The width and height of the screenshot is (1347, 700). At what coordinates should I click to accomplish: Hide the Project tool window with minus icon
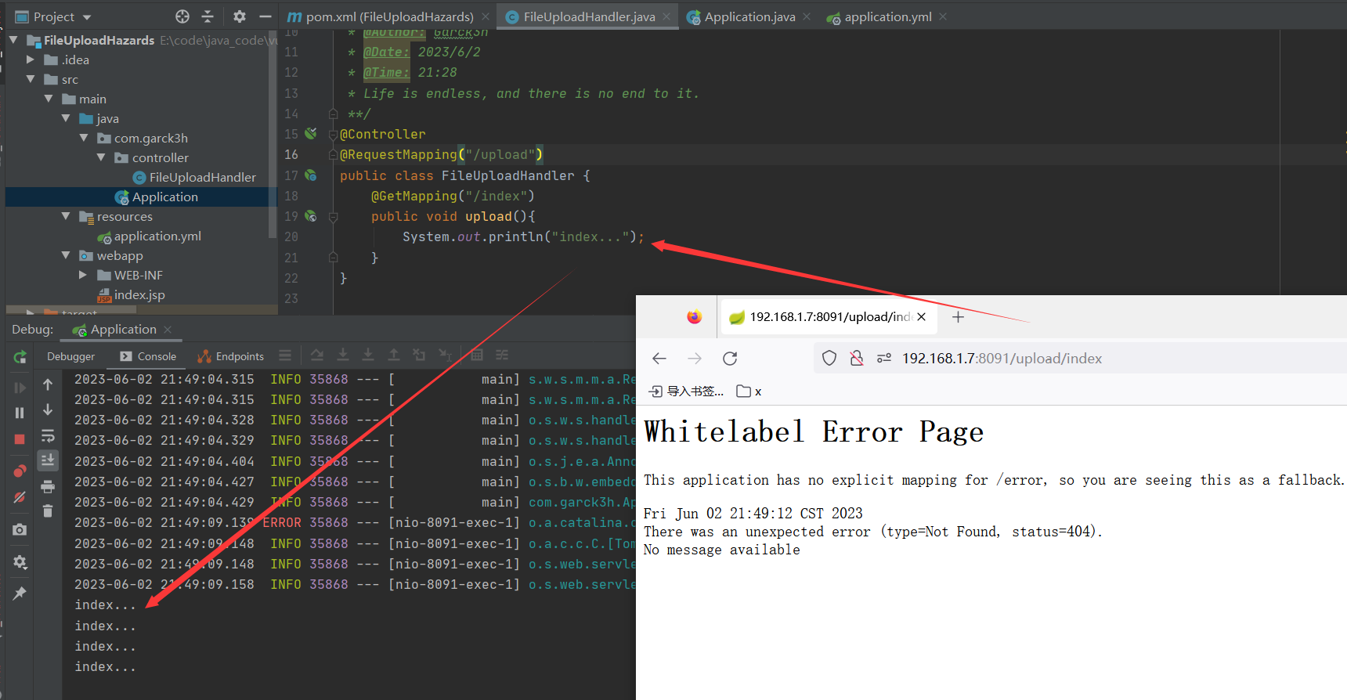265,16
